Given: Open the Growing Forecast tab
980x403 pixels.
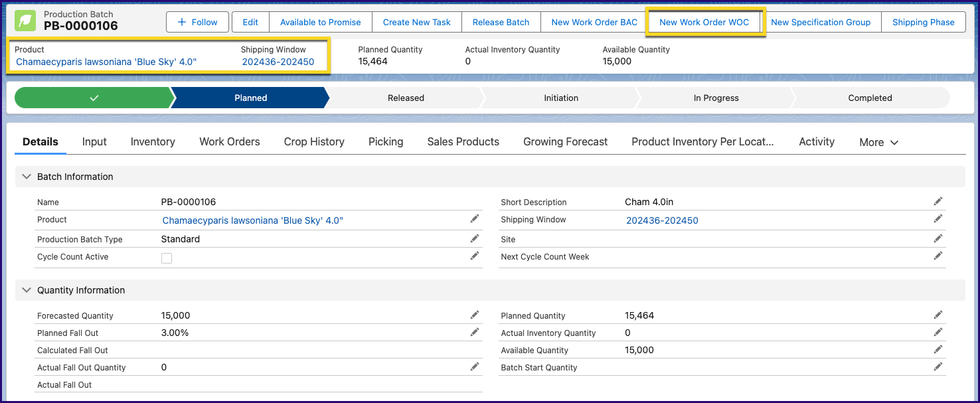Looking at the screenshot, I should (x=566, y=141).
